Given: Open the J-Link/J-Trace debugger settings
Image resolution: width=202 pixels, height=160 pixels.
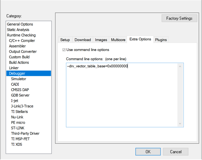Looking at the screenshot, I should pos(22,106).
